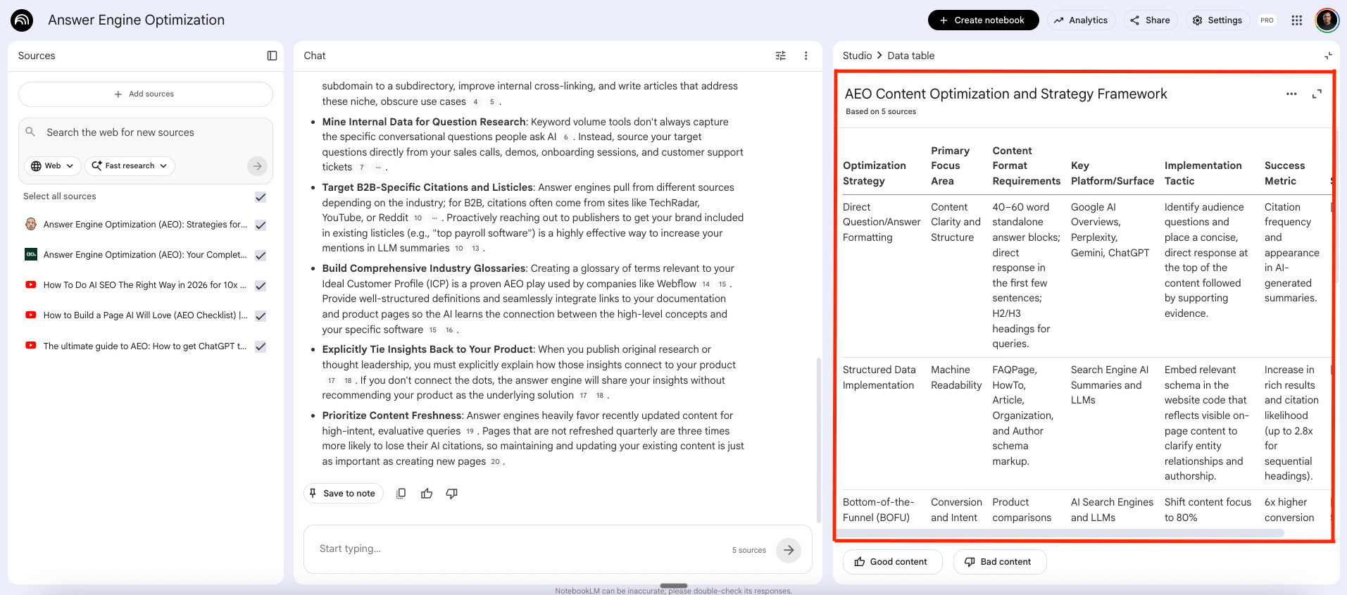The width and height of the screenshot is (1347, 595).
Task: Focus 'Search the web for new sources' field
Action: (145, 132)
